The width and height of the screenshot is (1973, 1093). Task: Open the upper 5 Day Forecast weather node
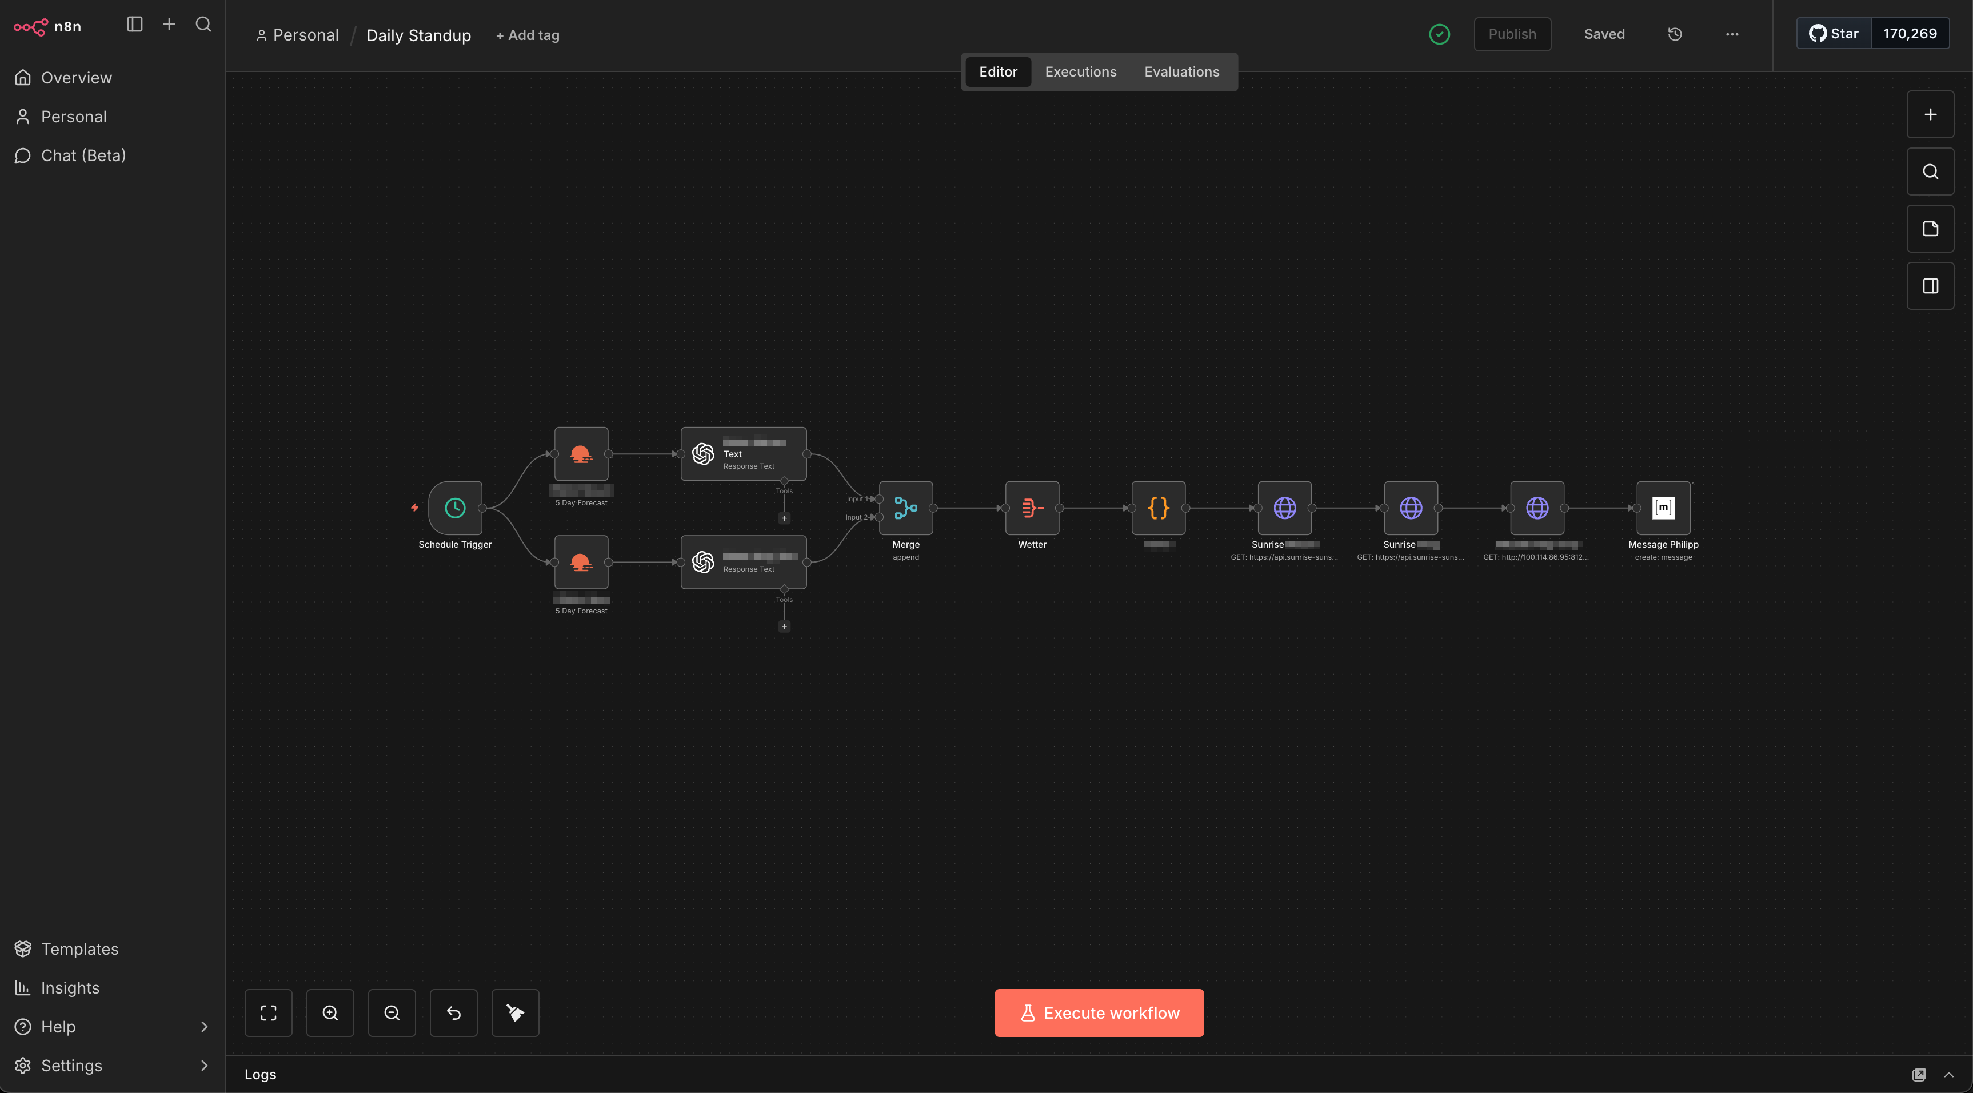click(581, 454)
